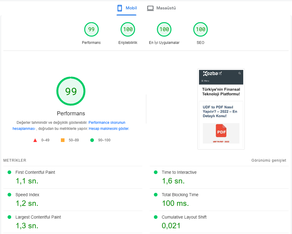The width and height of the screenshot is (292, 234).
Task: Expand the Total Blocking Time metric
Action: tap(219, 199)
